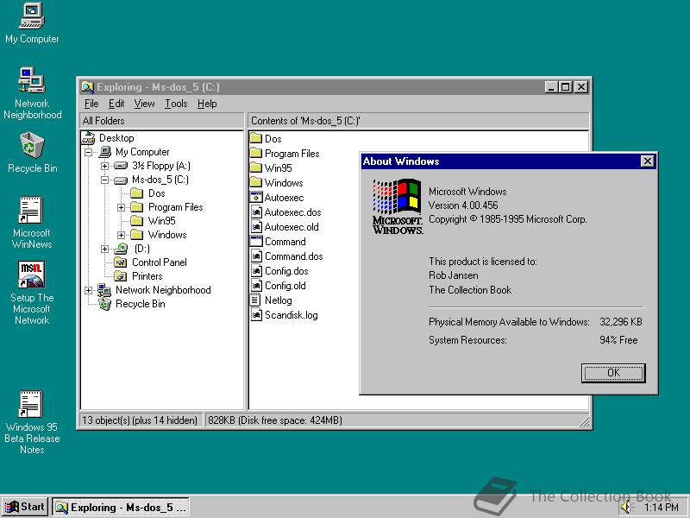690x518 pixels.
Task: Click the '32,296 KB' memory value
Action: 620,322
